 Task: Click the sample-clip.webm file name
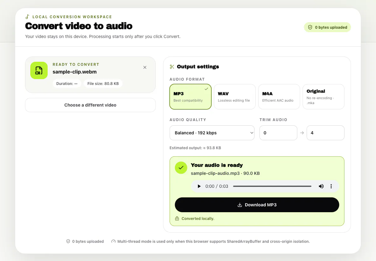pos(75,72)
